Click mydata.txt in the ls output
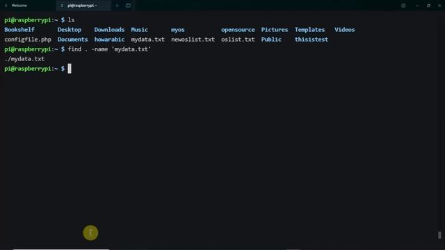 pyautogui.click(x=148, y=40)
